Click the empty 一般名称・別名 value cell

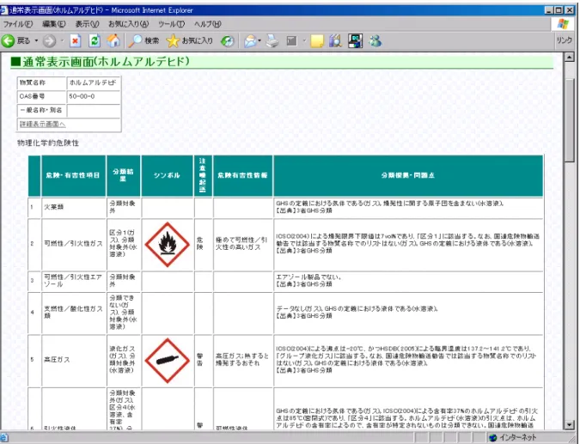click(x=93, y=111)
